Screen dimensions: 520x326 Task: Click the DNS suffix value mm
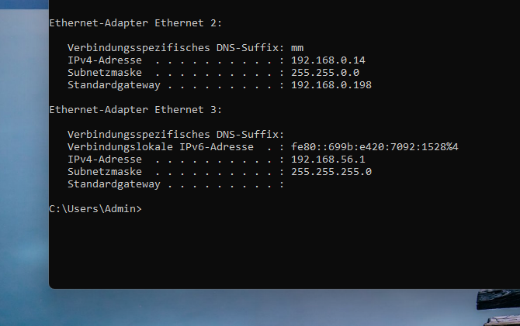pyautogui.click(x=297, y=48)
